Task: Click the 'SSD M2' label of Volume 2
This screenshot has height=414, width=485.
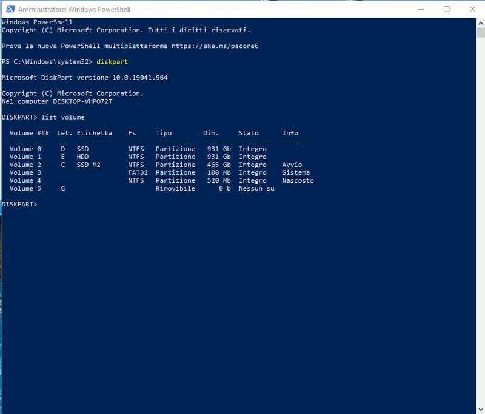Action: click(x=89, y=165)
